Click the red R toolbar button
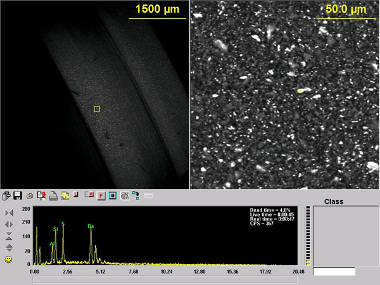 click(x=89, y=194)
